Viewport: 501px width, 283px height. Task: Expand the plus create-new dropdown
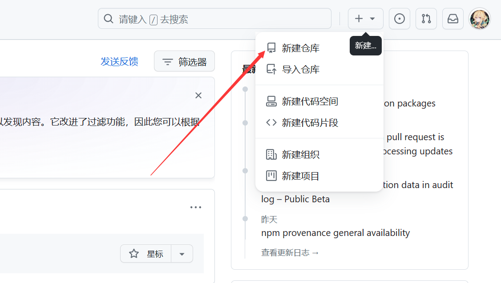tap(365, 19)
